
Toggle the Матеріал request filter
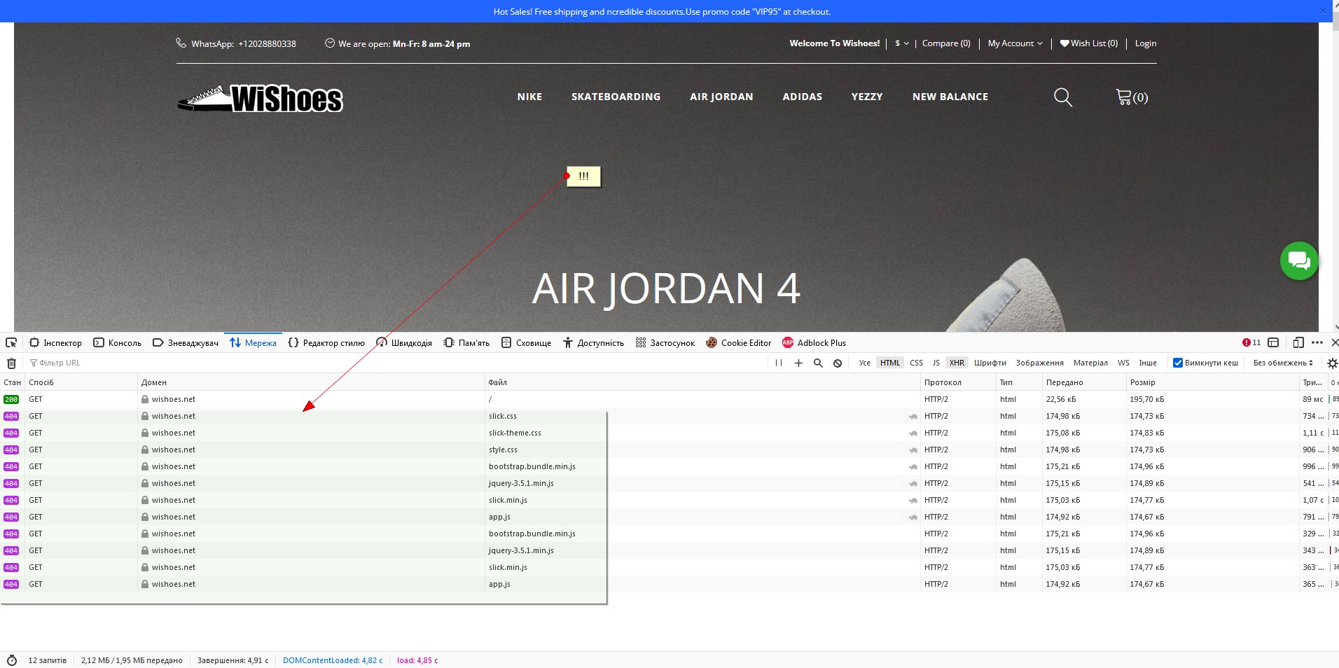(1090, 363)
